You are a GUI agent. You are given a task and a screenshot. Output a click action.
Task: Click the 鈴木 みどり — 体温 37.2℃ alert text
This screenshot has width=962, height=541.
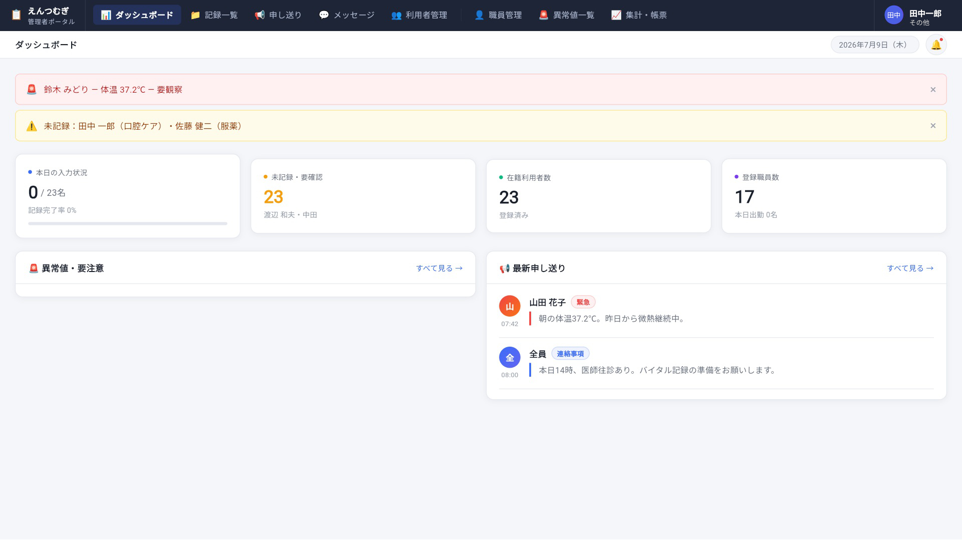113,90
